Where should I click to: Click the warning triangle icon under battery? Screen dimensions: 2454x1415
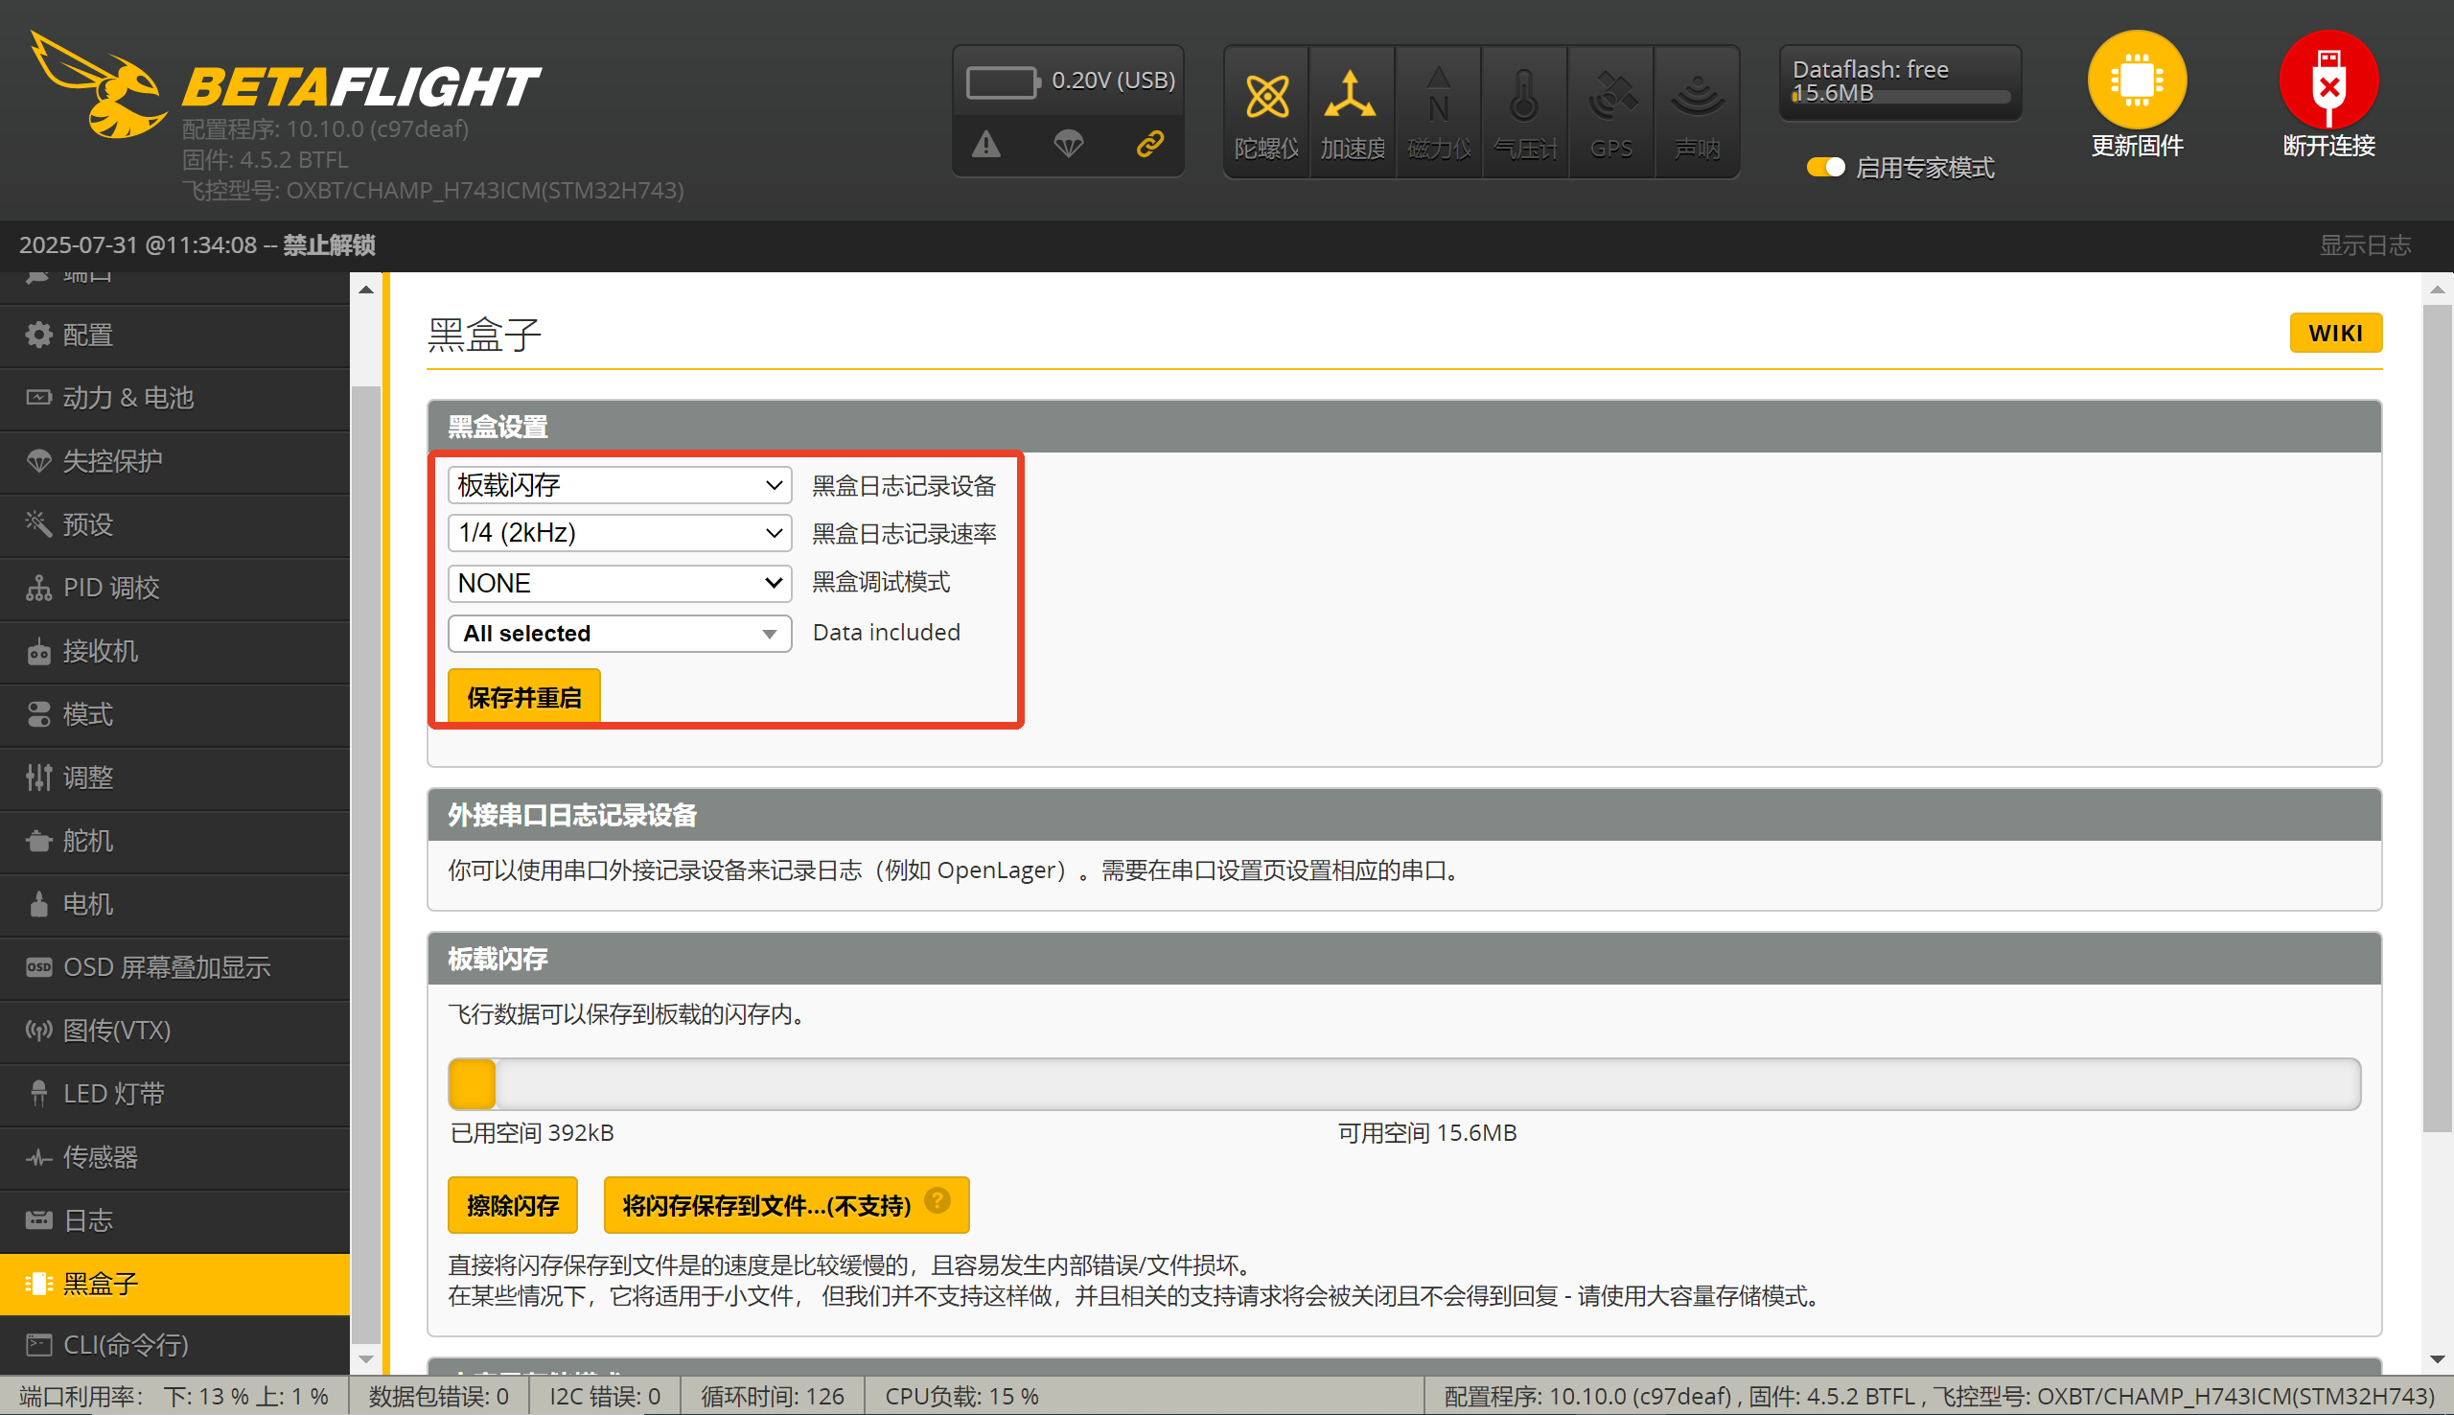click(986, 145)
